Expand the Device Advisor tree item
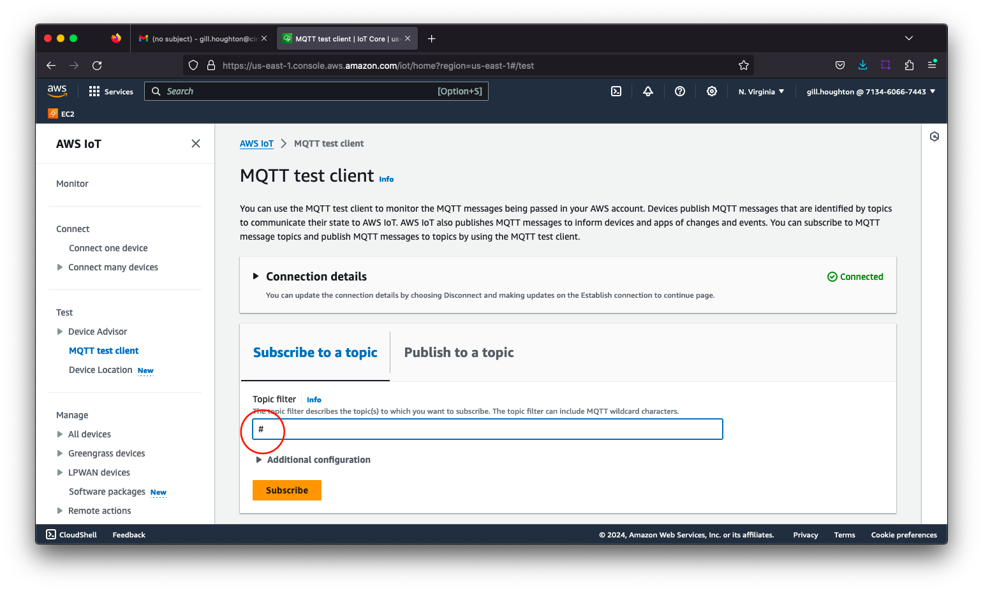Screen dimensions: 983x591 60,332
